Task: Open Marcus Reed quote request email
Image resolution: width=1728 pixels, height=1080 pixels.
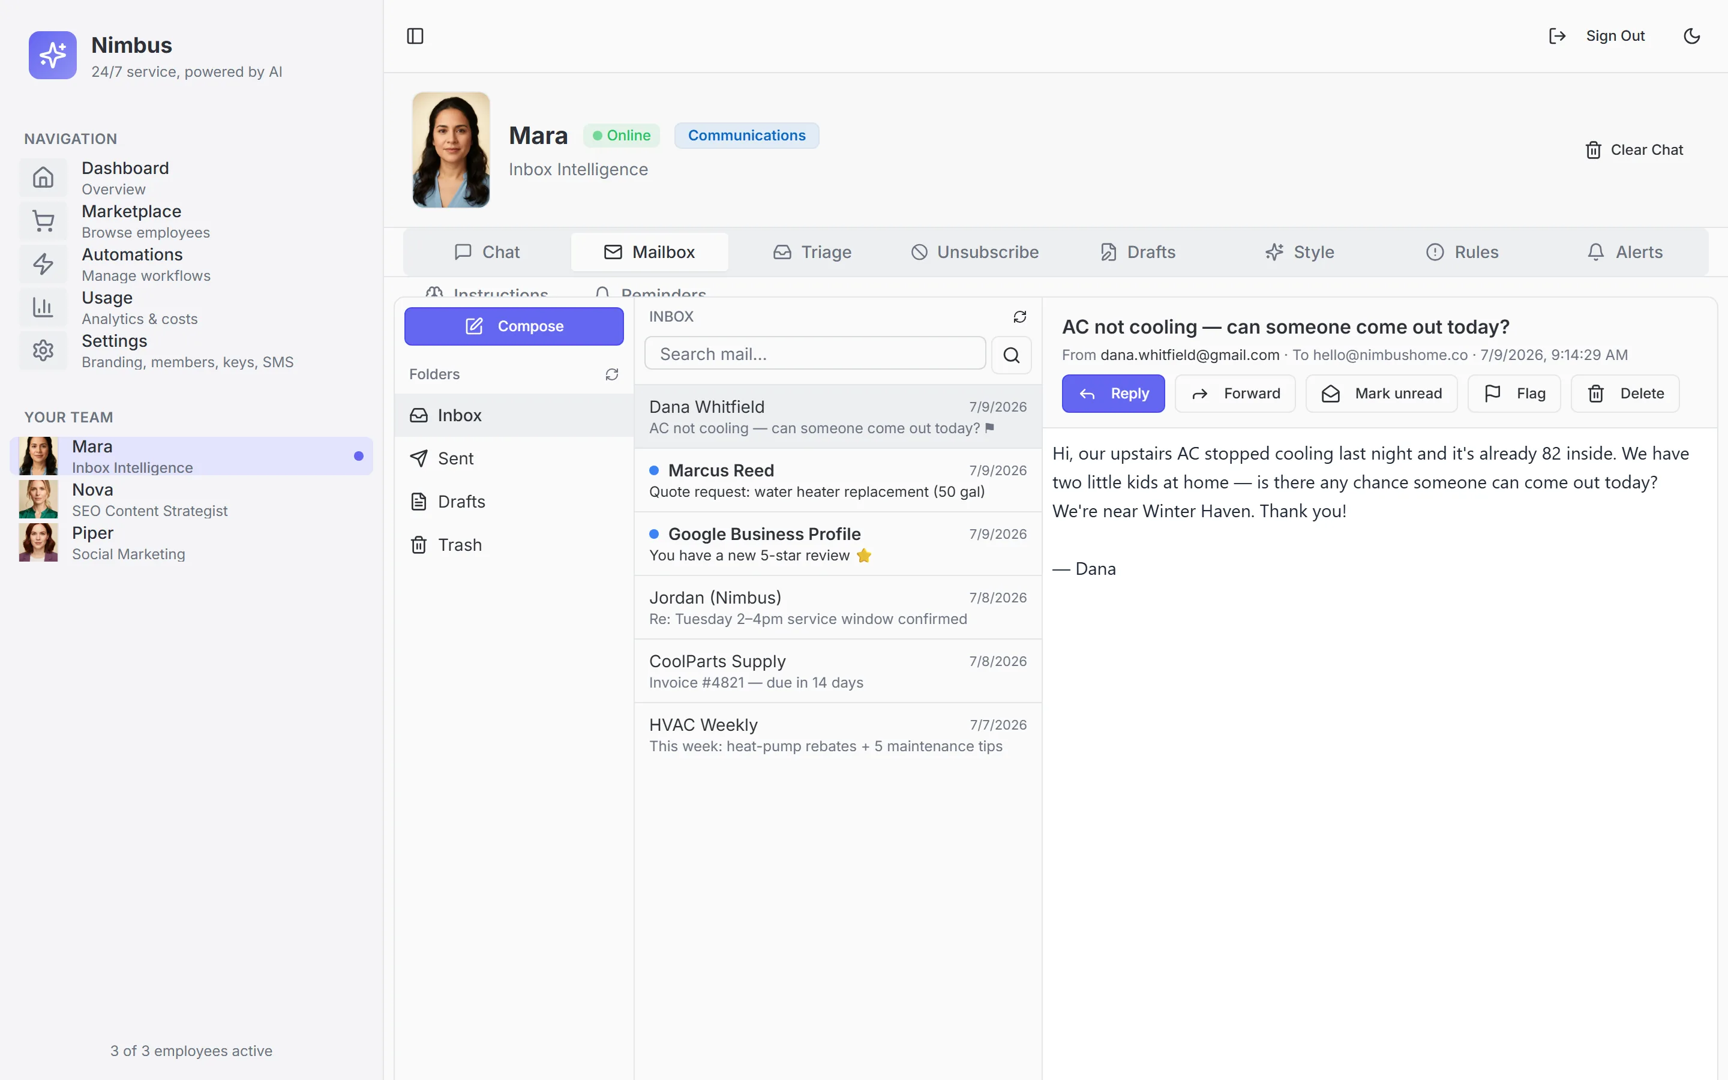Action: [838, 481]
